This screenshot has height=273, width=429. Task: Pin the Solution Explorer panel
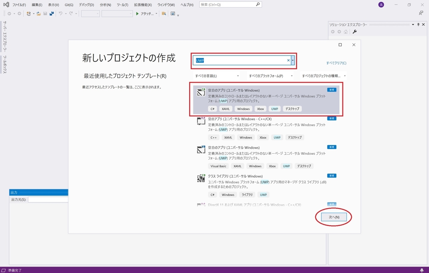pos(418,24)
